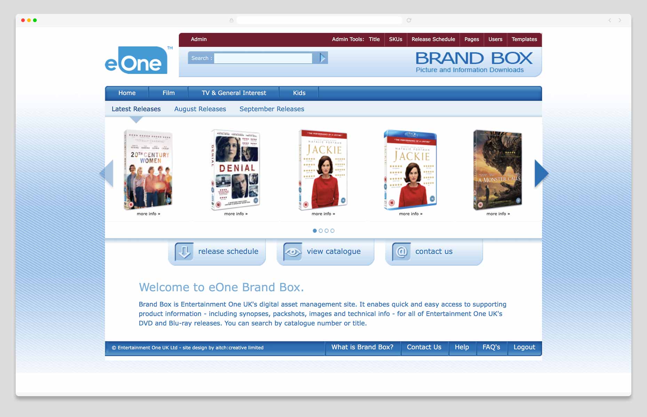Advance carousel with the right arrow
The width and height of the screenshot is (647, 417).
click(x=541, y=173)
